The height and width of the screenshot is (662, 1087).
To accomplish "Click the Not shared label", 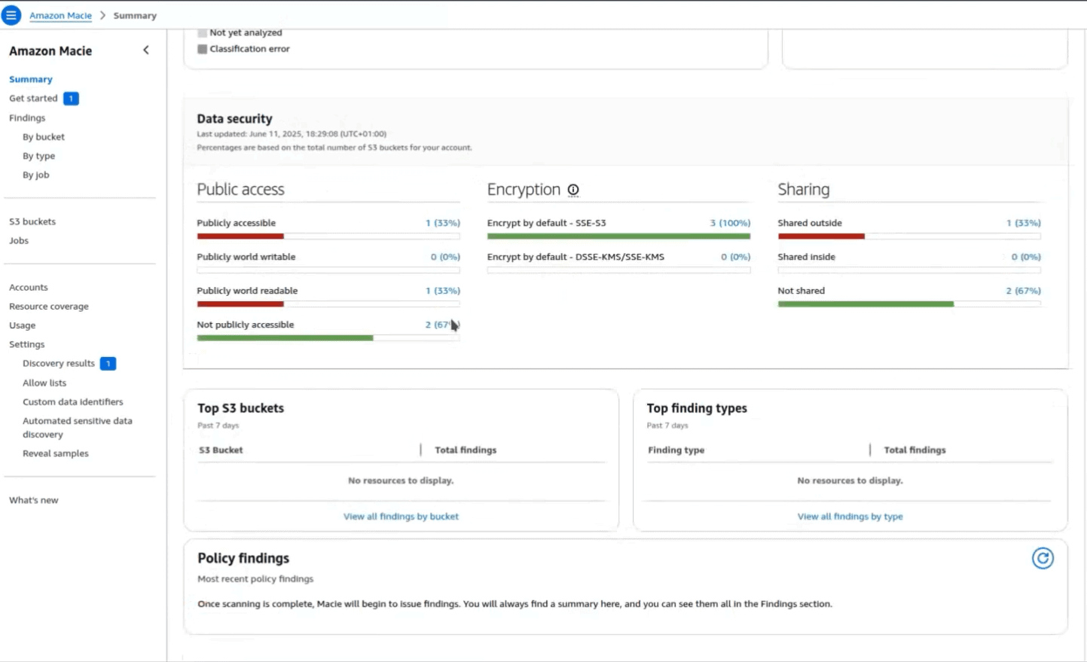I will coord(801,291).
